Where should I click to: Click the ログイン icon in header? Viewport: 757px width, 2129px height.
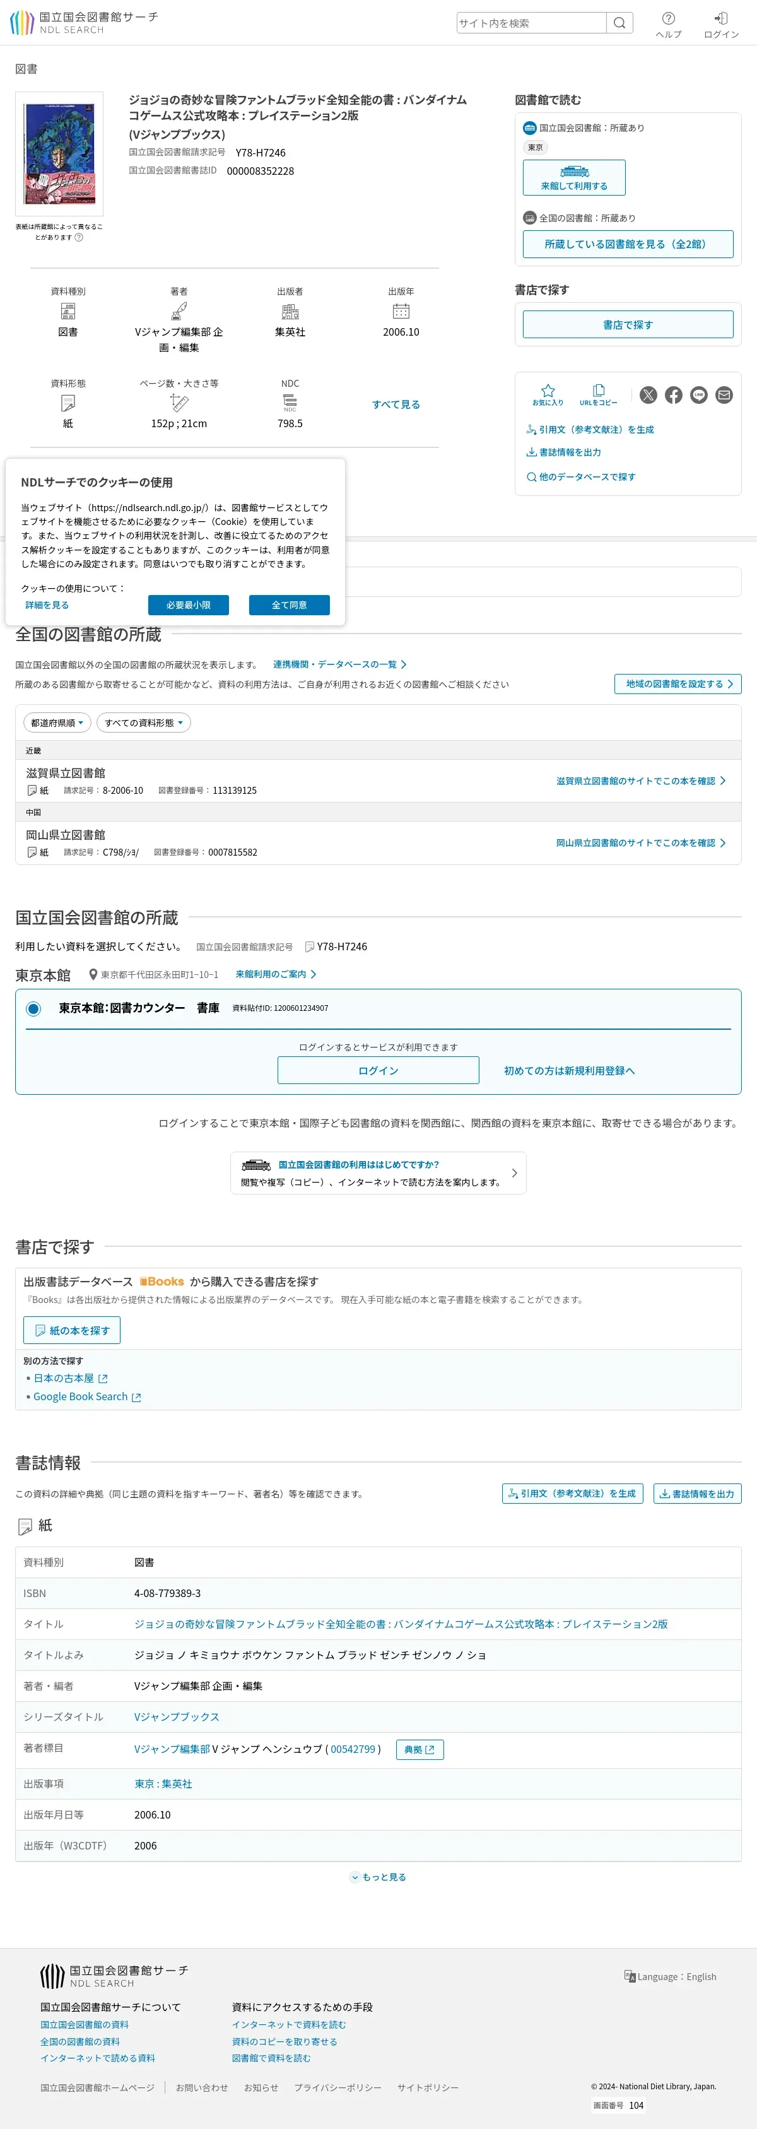click(x=720, y=25)
